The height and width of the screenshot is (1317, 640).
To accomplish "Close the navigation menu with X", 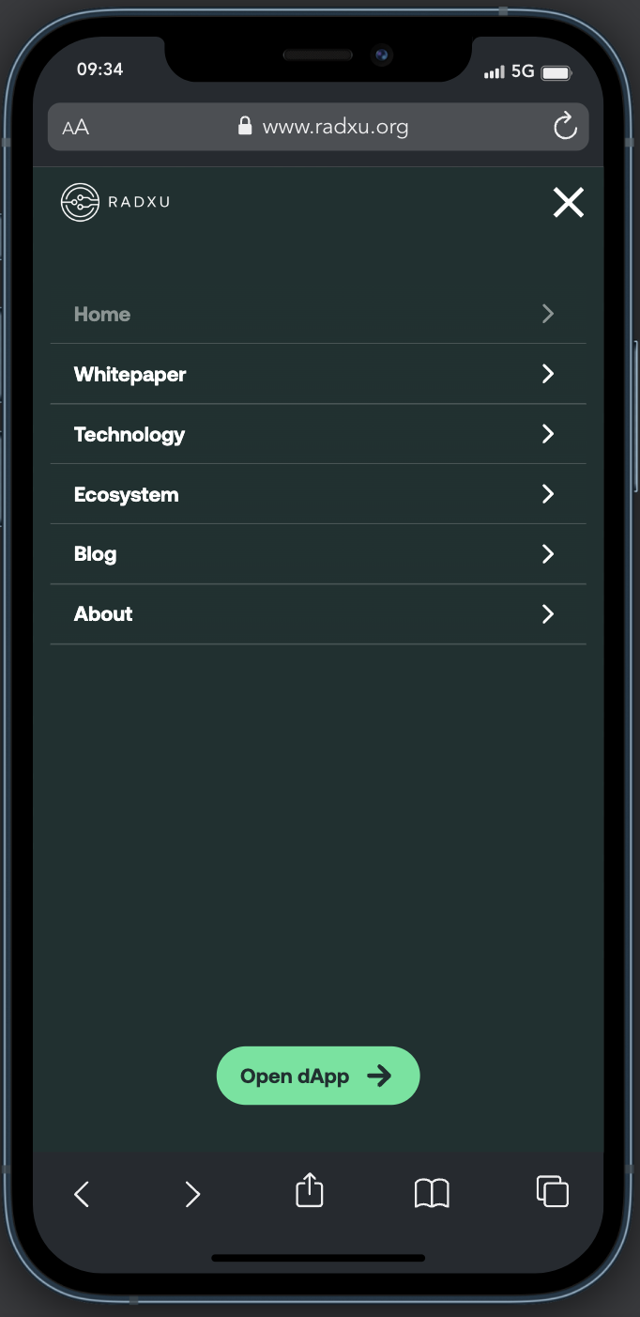I will click(568, 202).
